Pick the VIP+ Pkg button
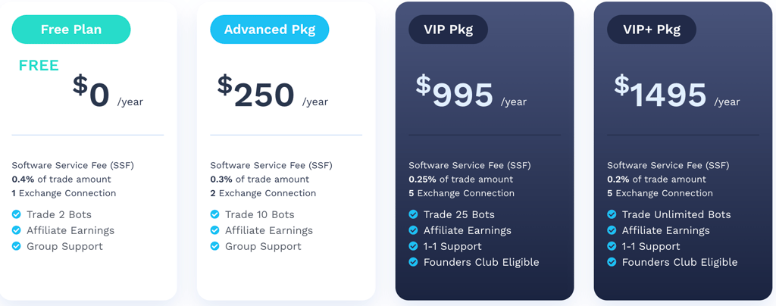 (652, 30)
